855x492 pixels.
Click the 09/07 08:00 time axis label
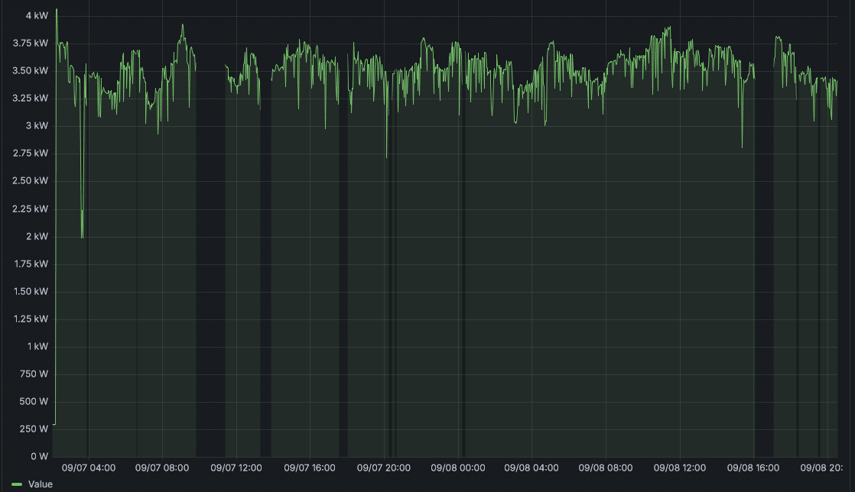[x=162, y=468]
